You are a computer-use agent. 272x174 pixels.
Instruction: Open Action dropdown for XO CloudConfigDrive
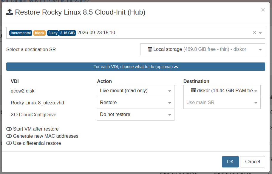[x=136, y=115]
